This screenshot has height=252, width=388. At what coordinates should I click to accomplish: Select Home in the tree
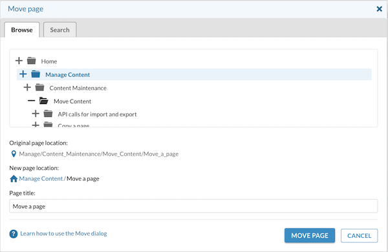[49, 61]
